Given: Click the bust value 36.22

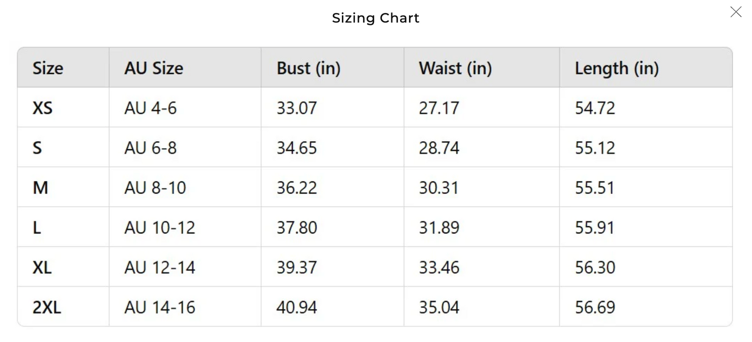Looking at the screenshot, I should click(297, 188).
